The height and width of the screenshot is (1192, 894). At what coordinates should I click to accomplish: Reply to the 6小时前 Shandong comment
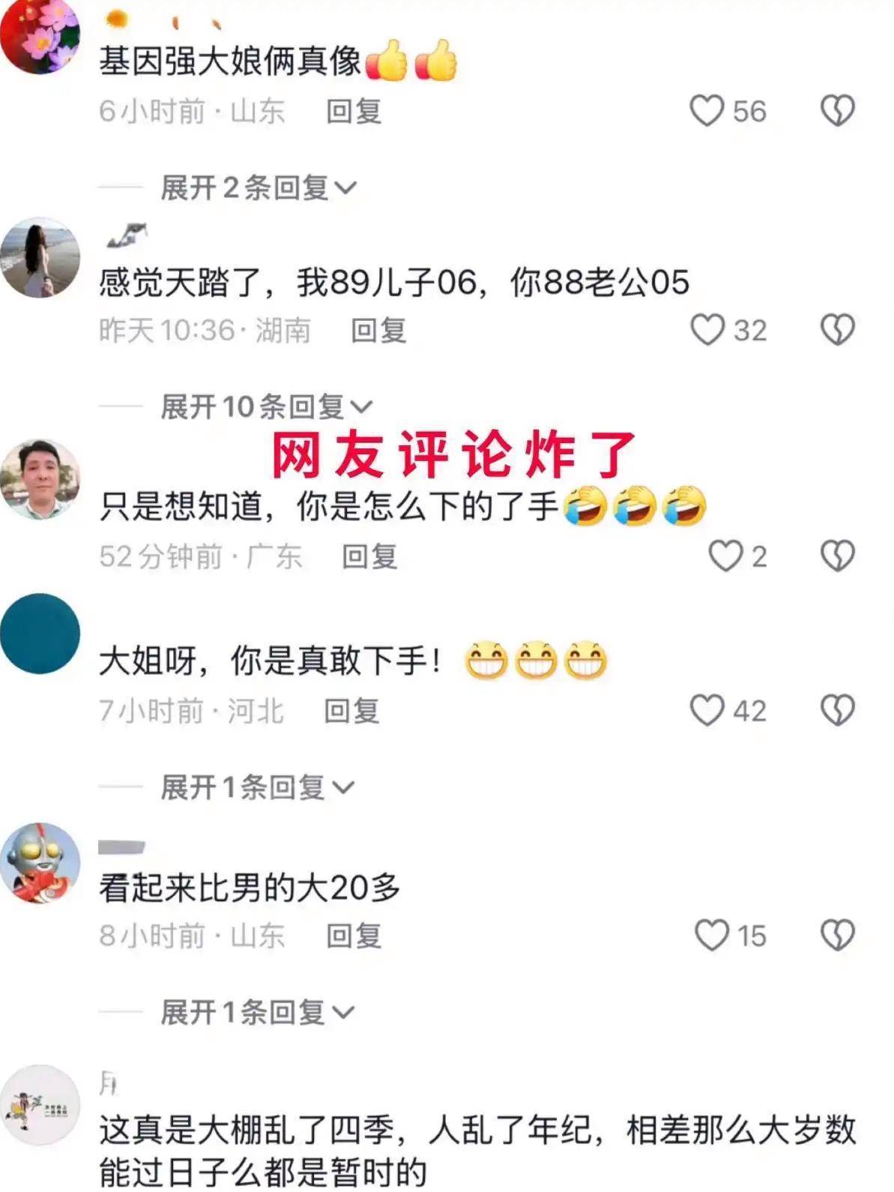[354, 112]
